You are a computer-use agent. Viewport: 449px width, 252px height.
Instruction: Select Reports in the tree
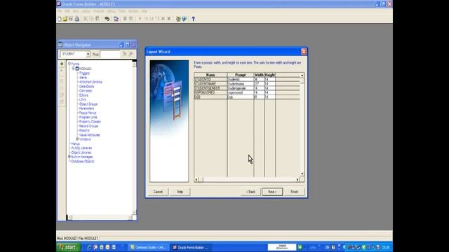tap(84, 130)
